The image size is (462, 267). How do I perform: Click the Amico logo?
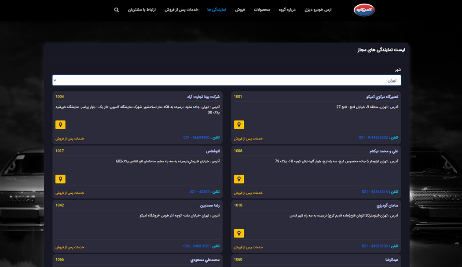click(x=364, y=10)
